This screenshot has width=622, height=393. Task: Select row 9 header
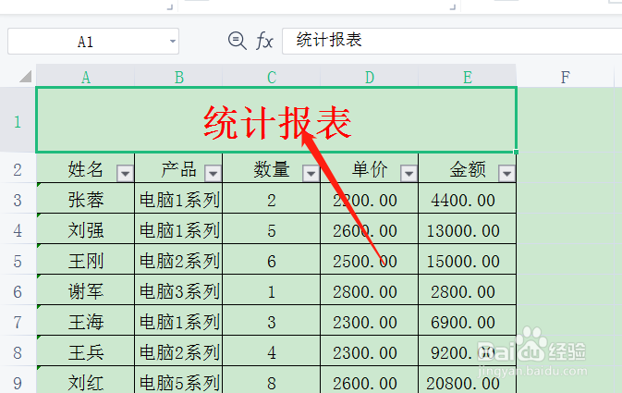point(18,381)
